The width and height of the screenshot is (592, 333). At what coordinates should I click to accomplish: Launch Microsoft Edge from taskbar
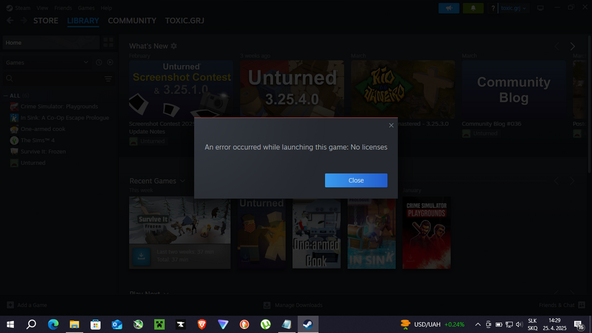pos(53,324)
